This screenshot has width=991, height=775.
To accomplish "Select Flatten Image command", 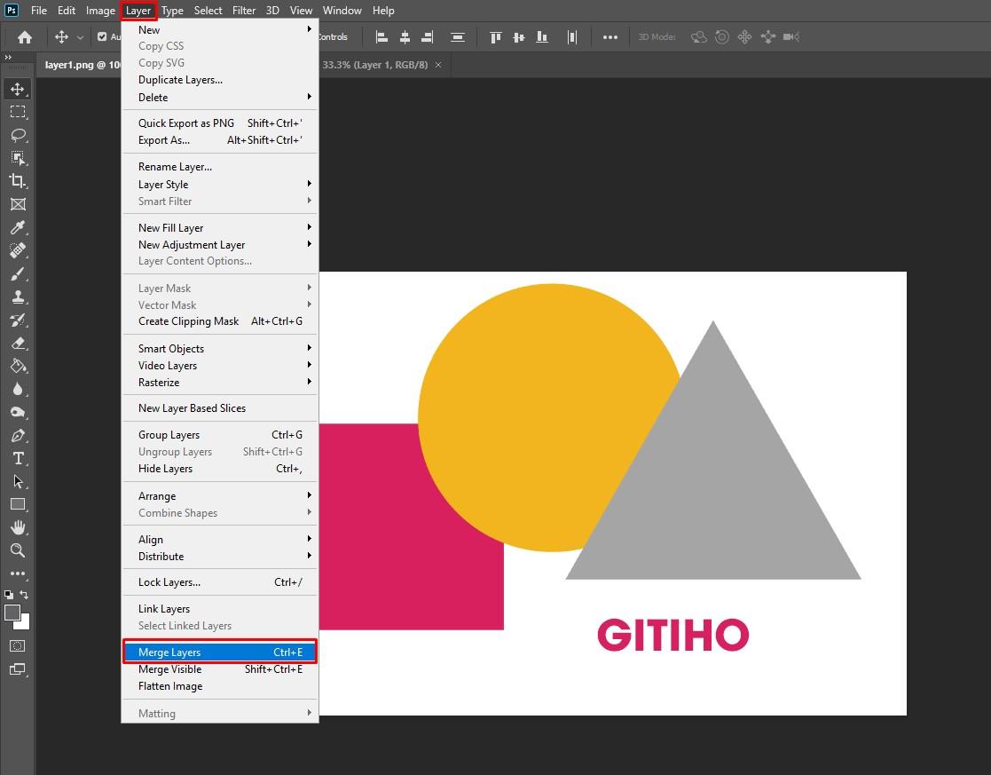I will pyautogui.click(x=169, y=685).
